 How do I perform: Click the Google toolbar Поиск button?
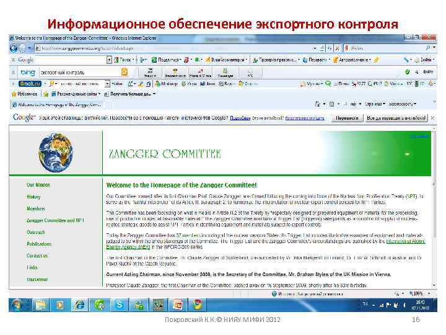pos(123,60)
